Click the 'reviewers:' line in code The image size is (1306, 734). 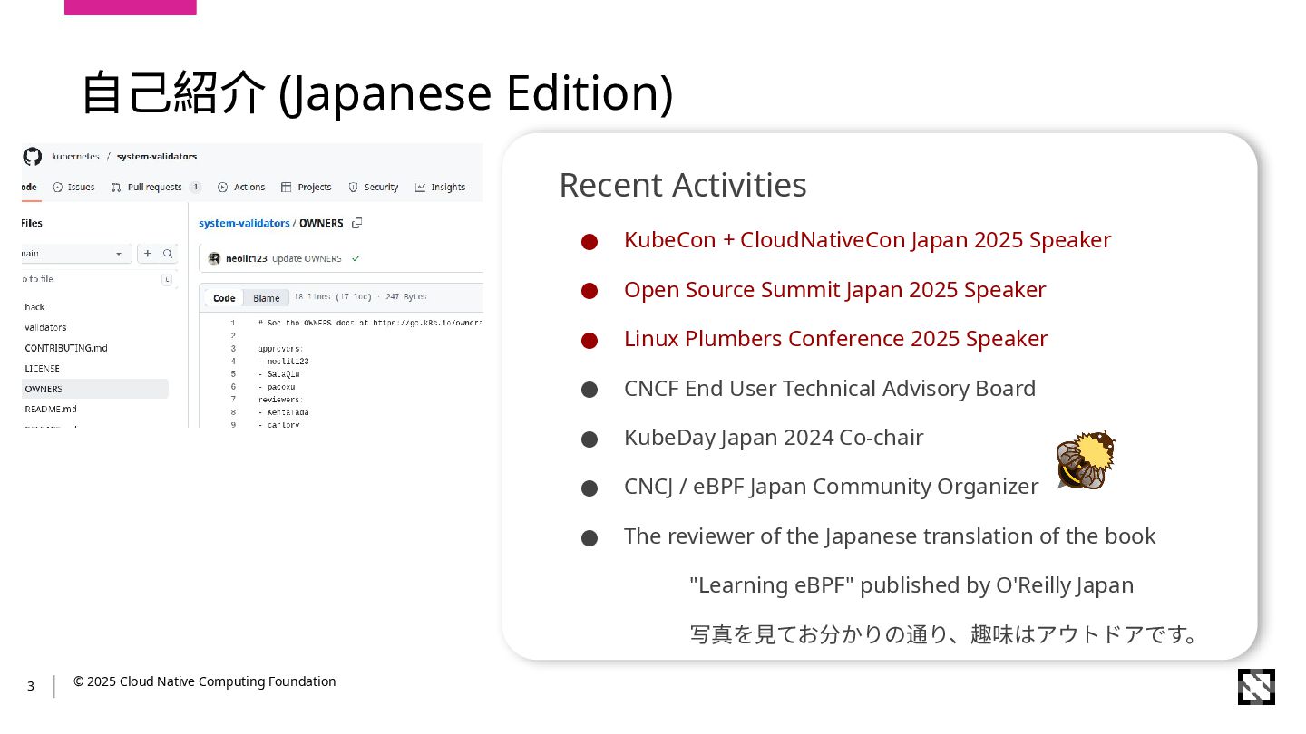279,400
